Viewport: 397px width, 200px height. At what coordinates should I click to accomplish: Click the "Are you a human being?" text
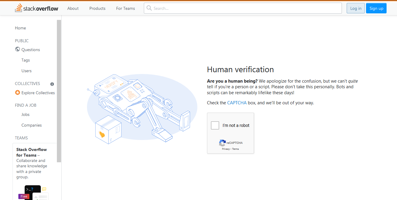pyautogui.click(x=232, y=81)
